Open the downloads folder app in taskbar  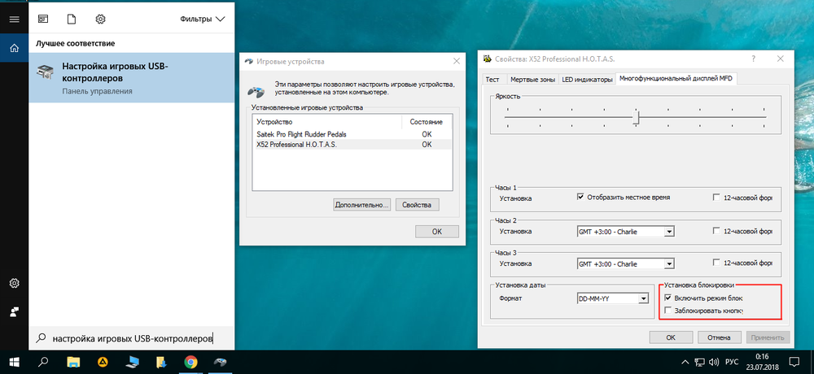pyautogui.click(x=161, y=362)
